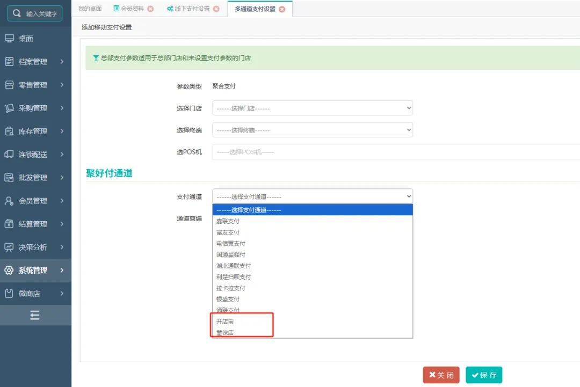Click the 决策分析 chart icon
580x387 pixels.
[x=9, y=247]
